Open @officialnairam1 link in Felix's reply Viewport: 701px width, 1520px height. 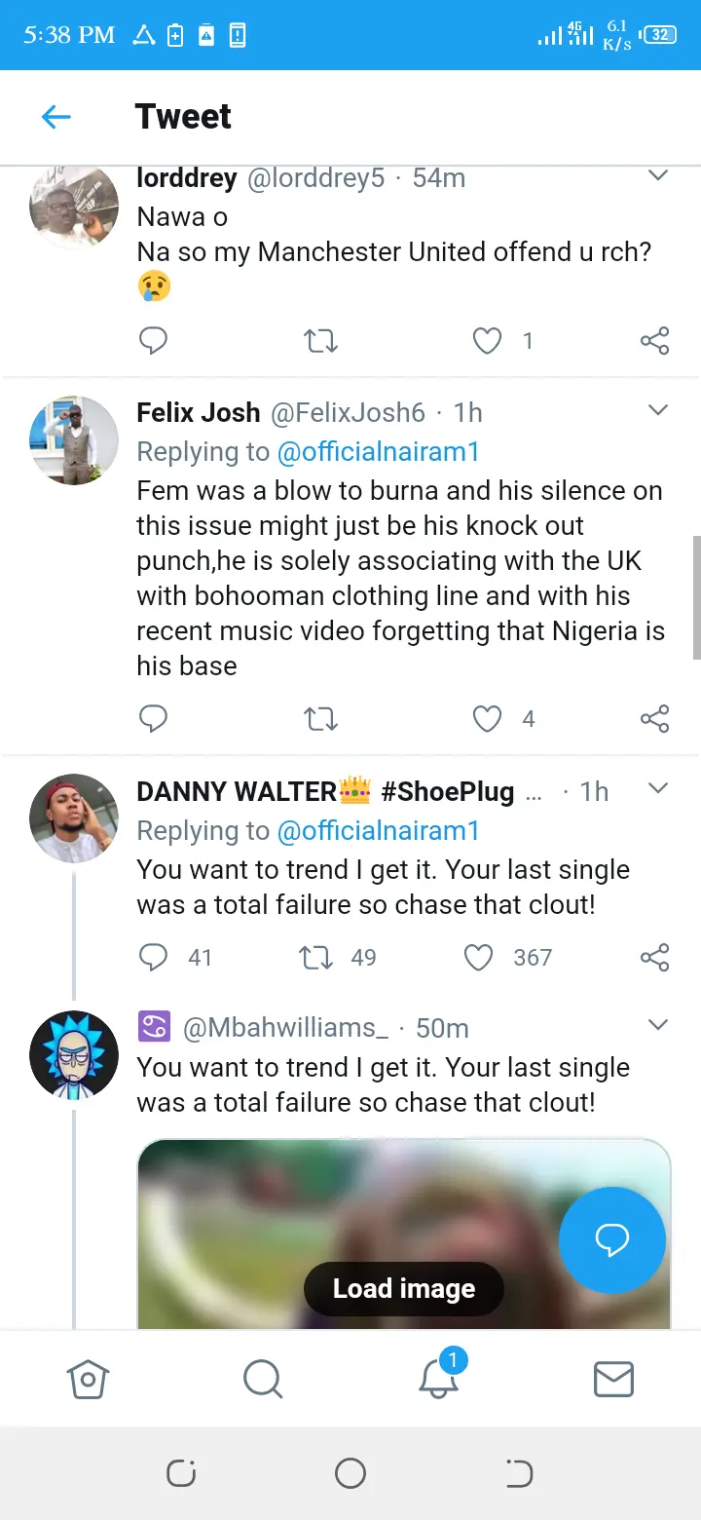click(x=378, y=452)
